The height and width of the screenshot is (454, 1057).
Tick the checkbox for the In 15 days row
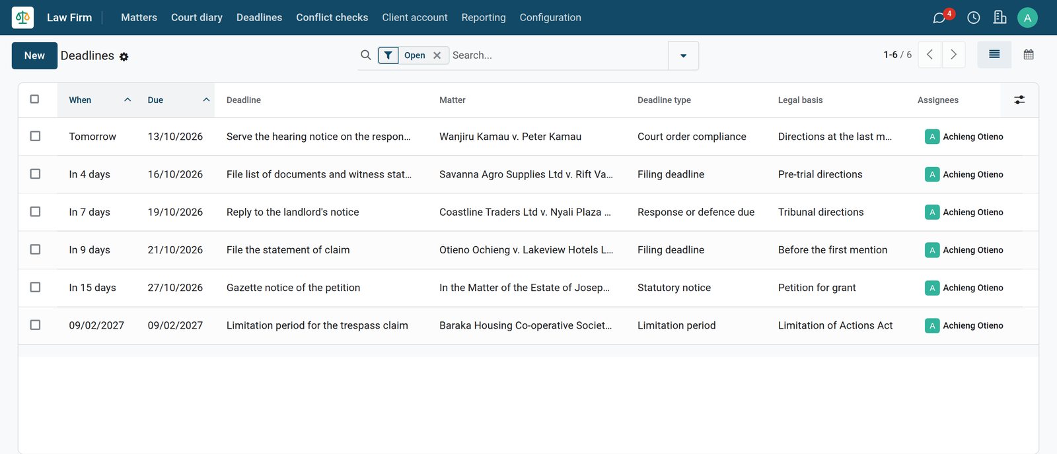point(36,287)
